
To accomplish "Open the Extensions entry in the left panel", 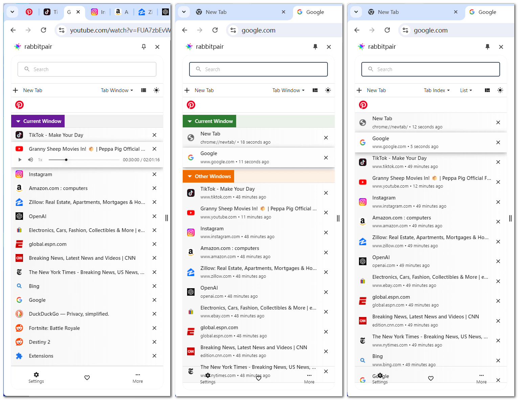I will click(87, 356).
